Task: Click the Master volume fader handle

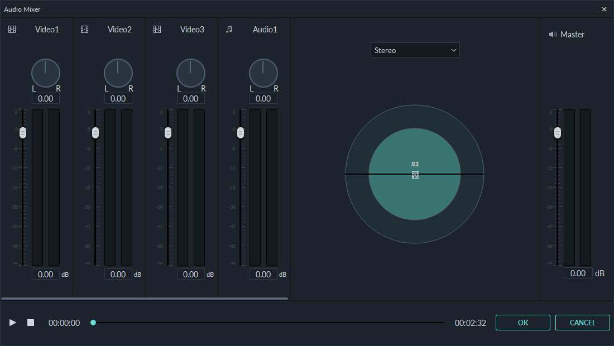Action: point(558,133)
